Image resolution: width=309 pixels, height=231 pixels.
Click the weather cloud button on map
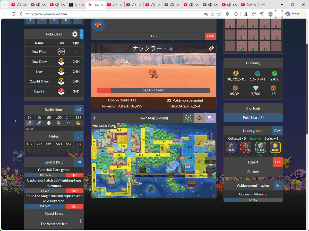199,118
